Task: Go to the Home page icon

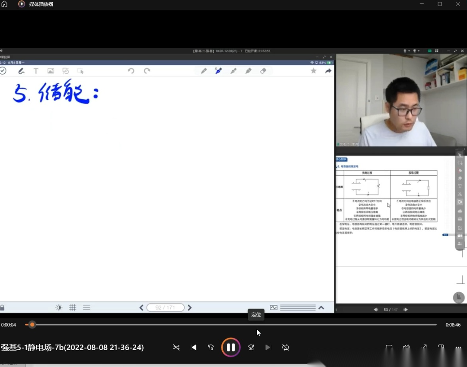Action: (5, 4)
